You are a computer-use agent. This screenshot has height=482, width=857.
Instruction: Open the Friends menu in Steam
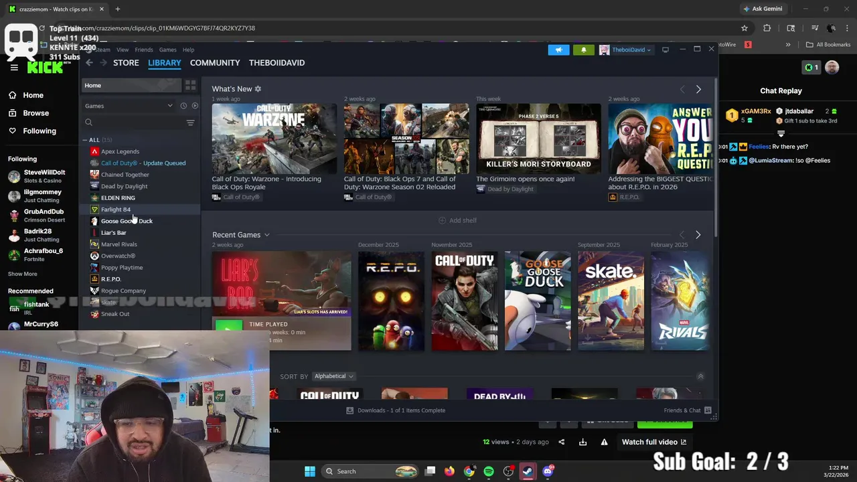tap(144, 50)
